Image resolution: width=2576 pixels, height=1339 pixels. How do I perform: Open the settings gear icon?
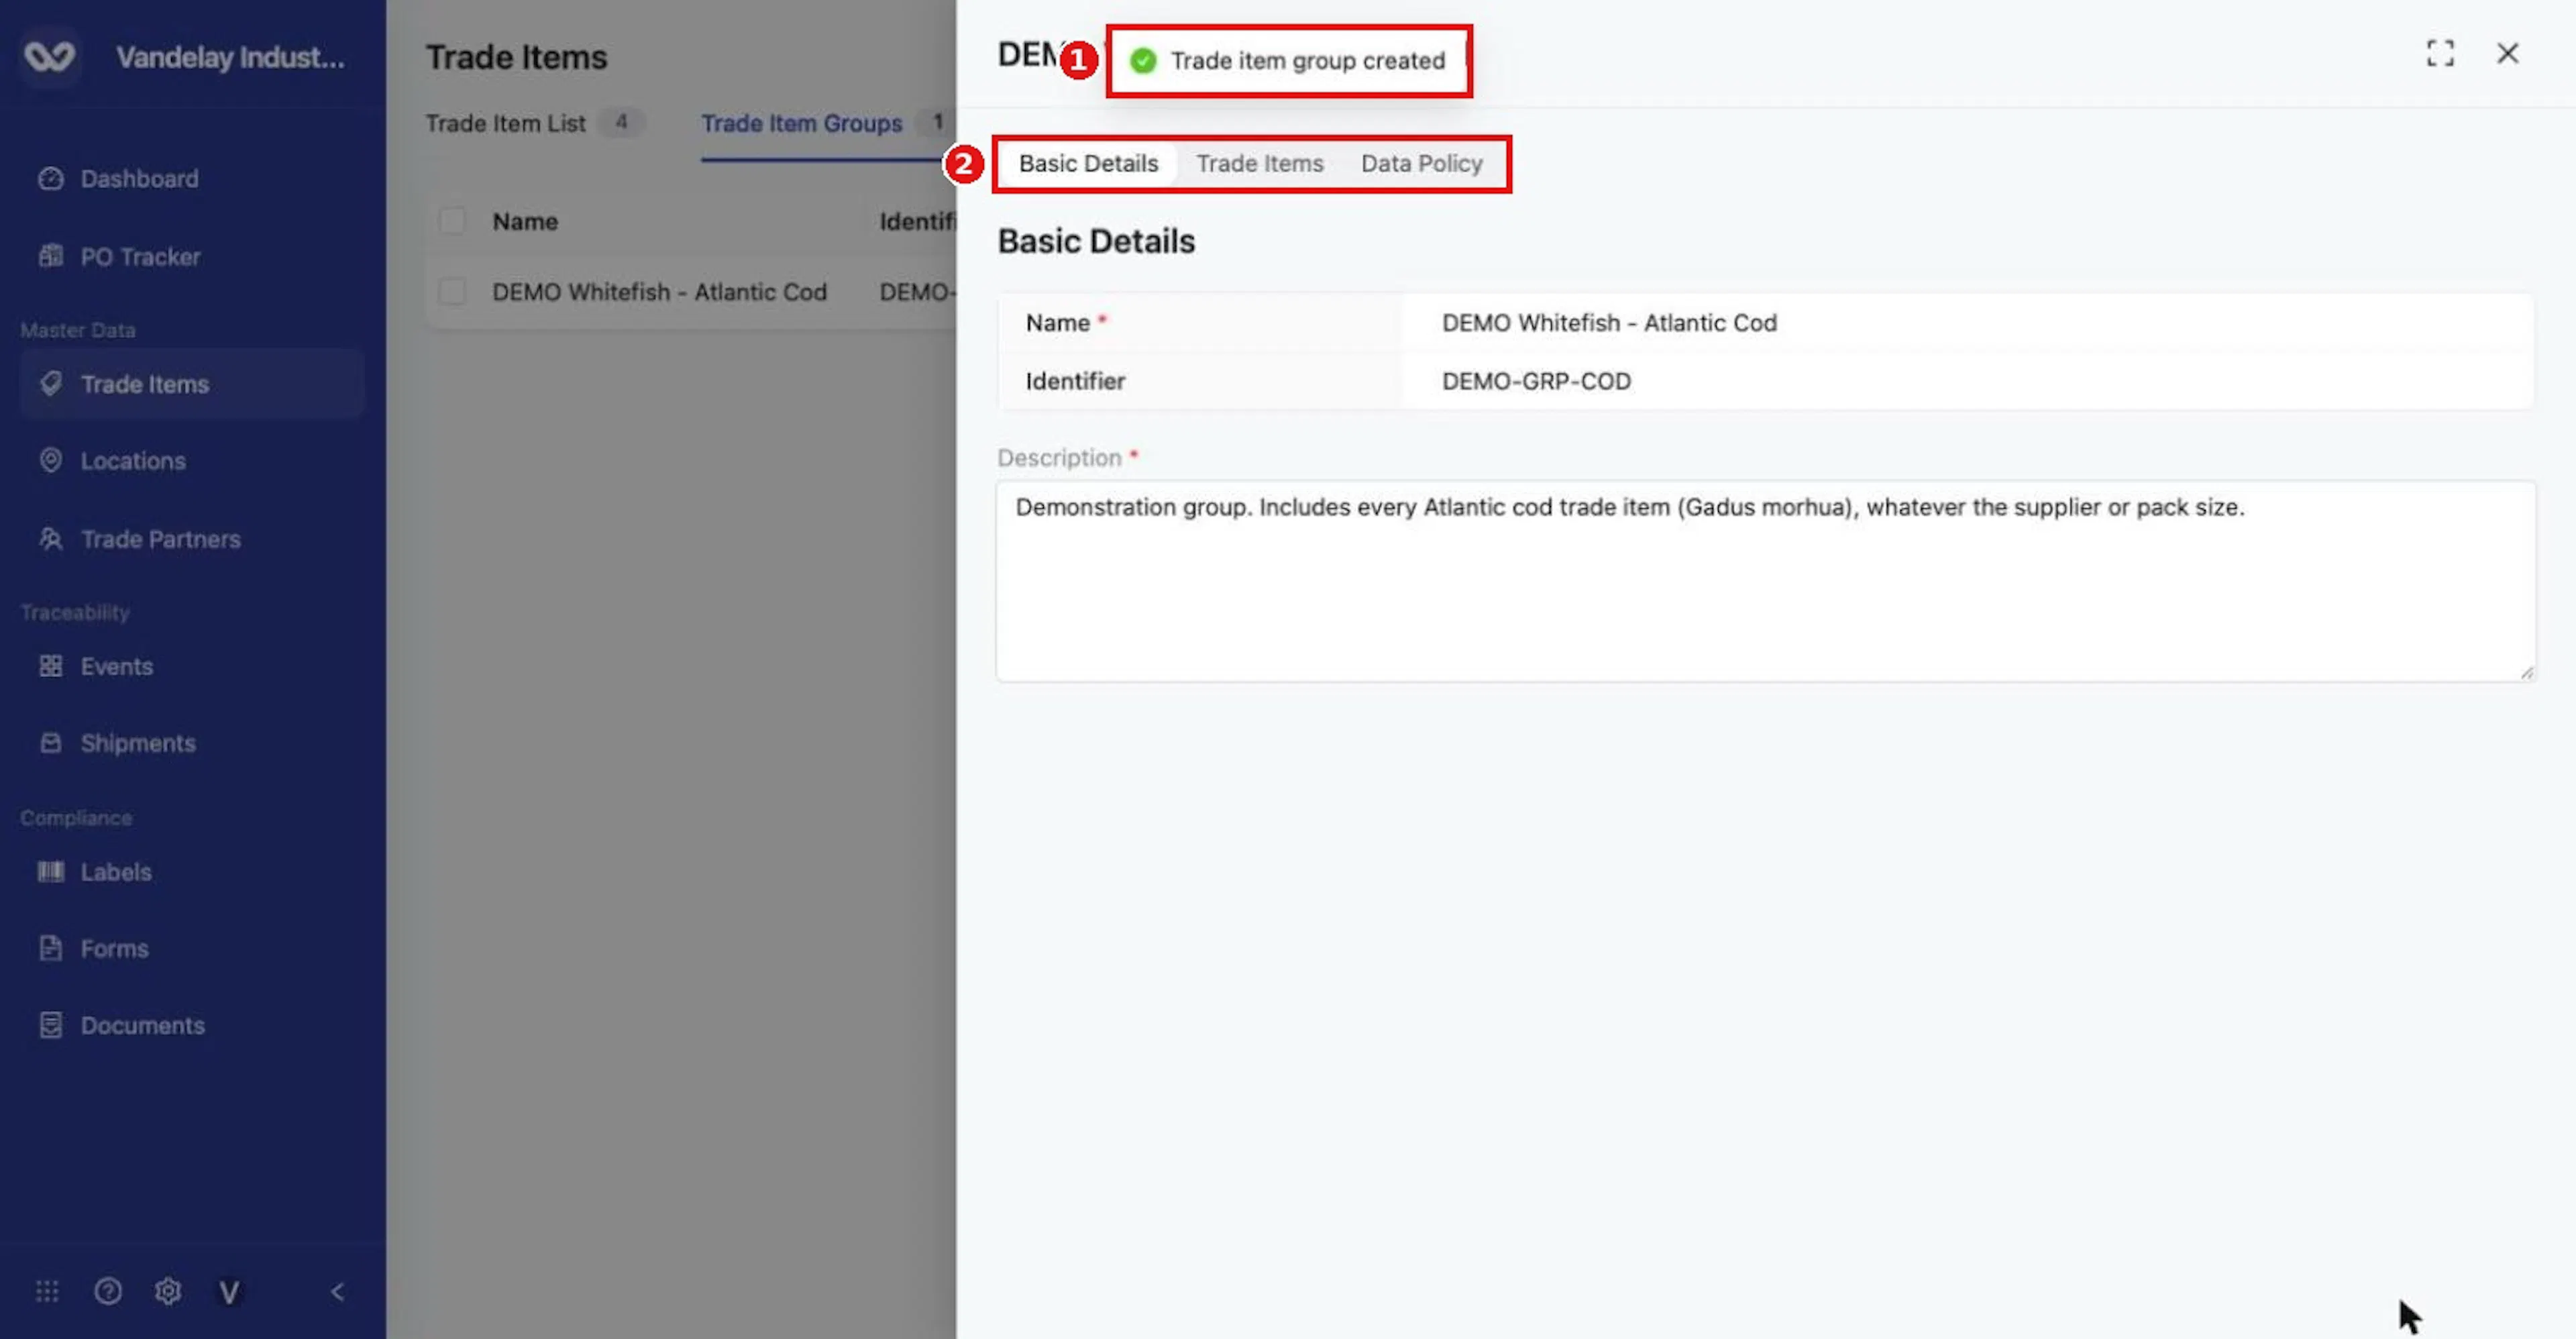[168, 1291]
